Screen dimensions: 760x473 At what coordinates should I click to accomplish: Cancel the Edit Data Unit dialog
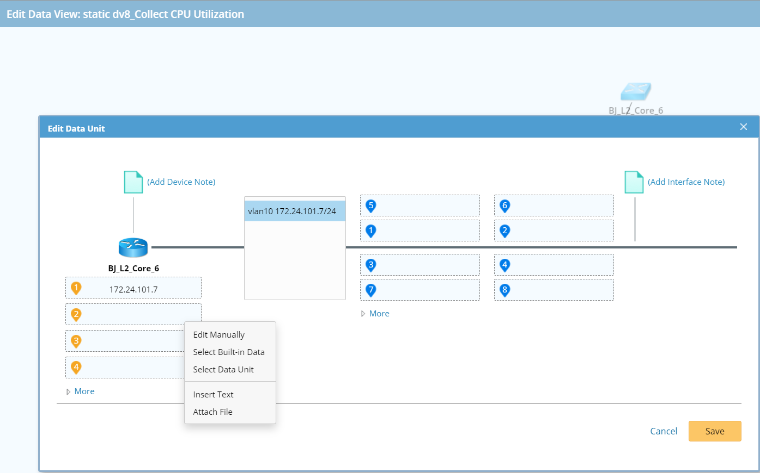pyautogui.click(x=664, y=431)
